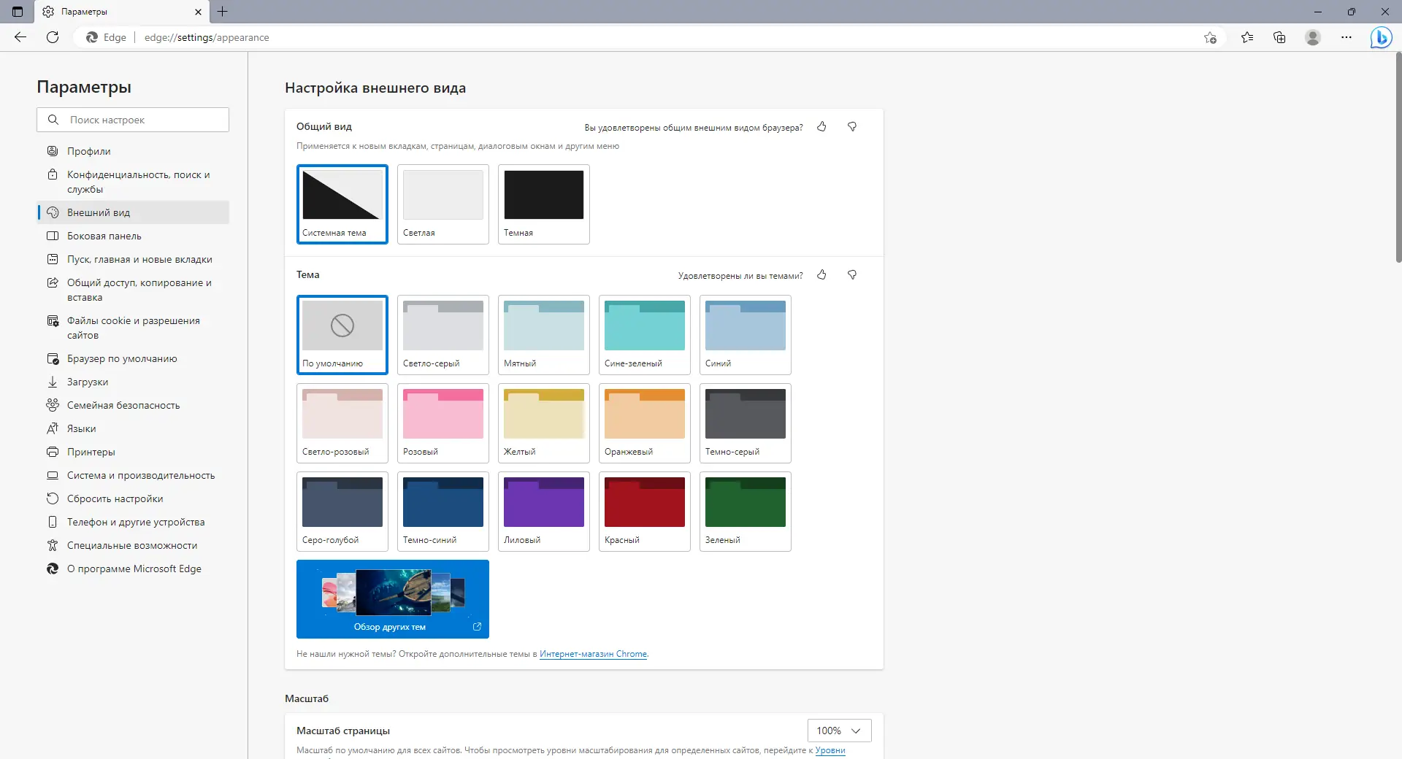Give thumbs down feedback for Тема
Image resolution: width=1402 pixels, height=759 pixels.
point(852,275)
